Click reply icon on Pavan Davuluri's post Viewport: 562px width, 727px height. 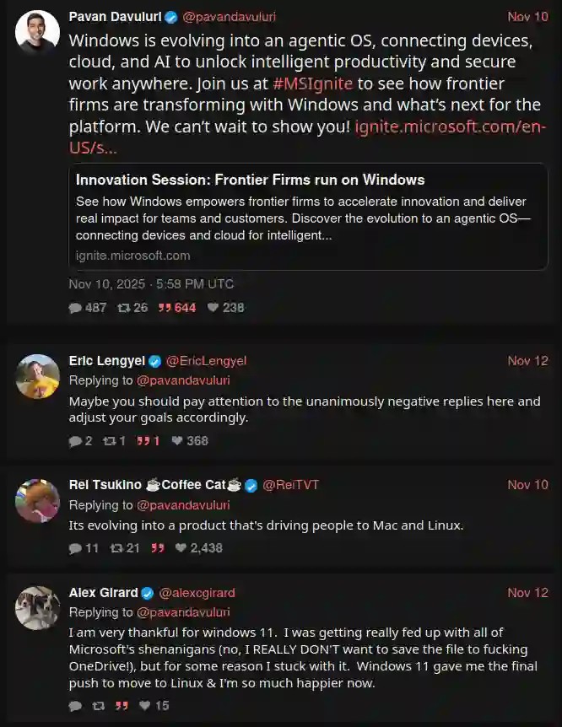[76, 308]
